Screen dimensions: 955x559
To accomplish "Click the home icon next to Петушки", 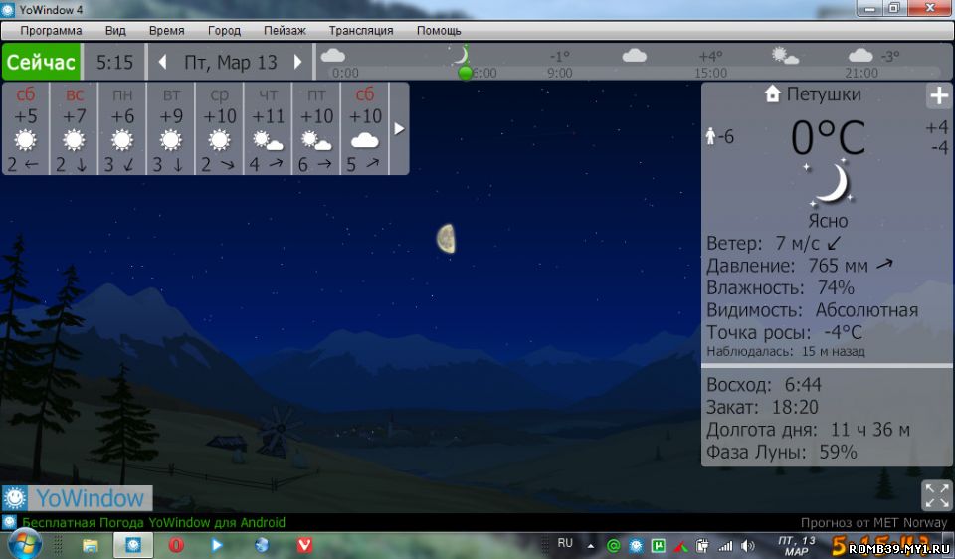I will (772, 94).
